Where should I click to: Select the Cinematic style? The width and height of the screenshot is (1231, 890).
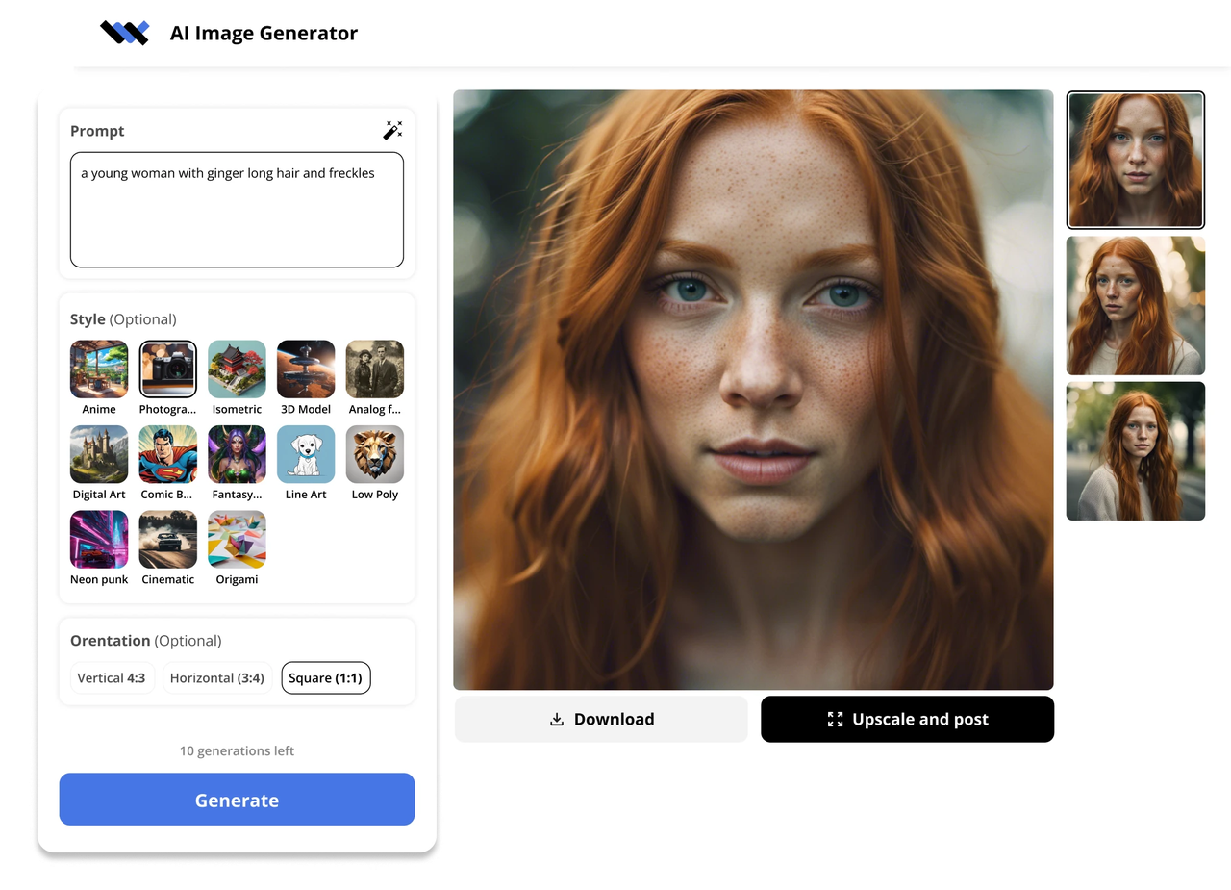pyautogui.click(x=167, y=539)
